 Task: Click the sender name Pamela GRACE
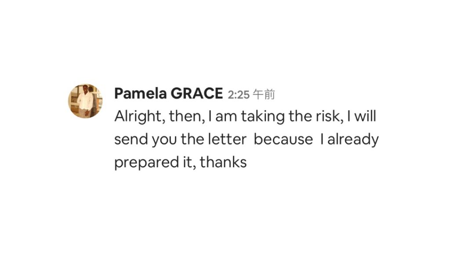point(168,94)
